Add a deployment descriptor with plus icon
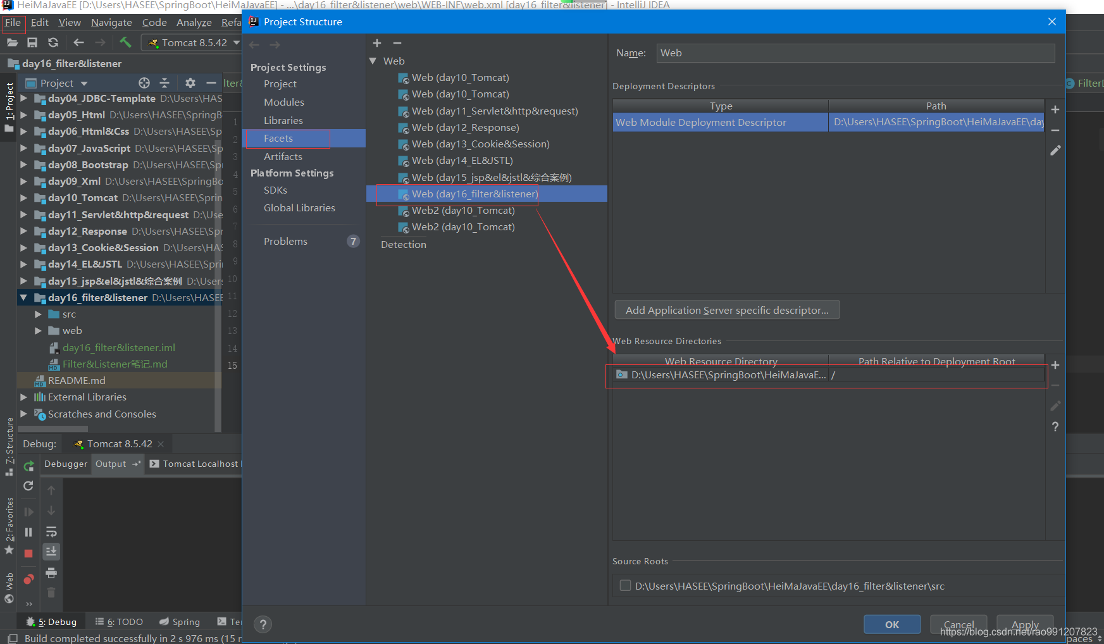1104x644 pixels. pos(1055,109)
